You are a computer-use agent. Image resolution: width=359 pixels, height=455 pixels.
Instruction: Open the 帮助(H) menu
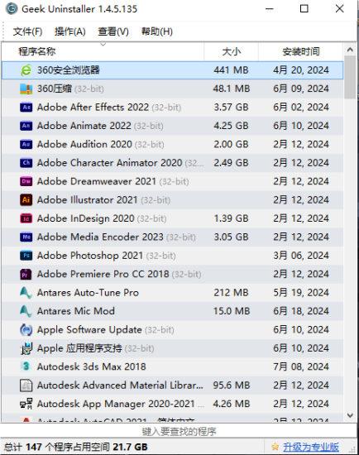click(156, 31)
